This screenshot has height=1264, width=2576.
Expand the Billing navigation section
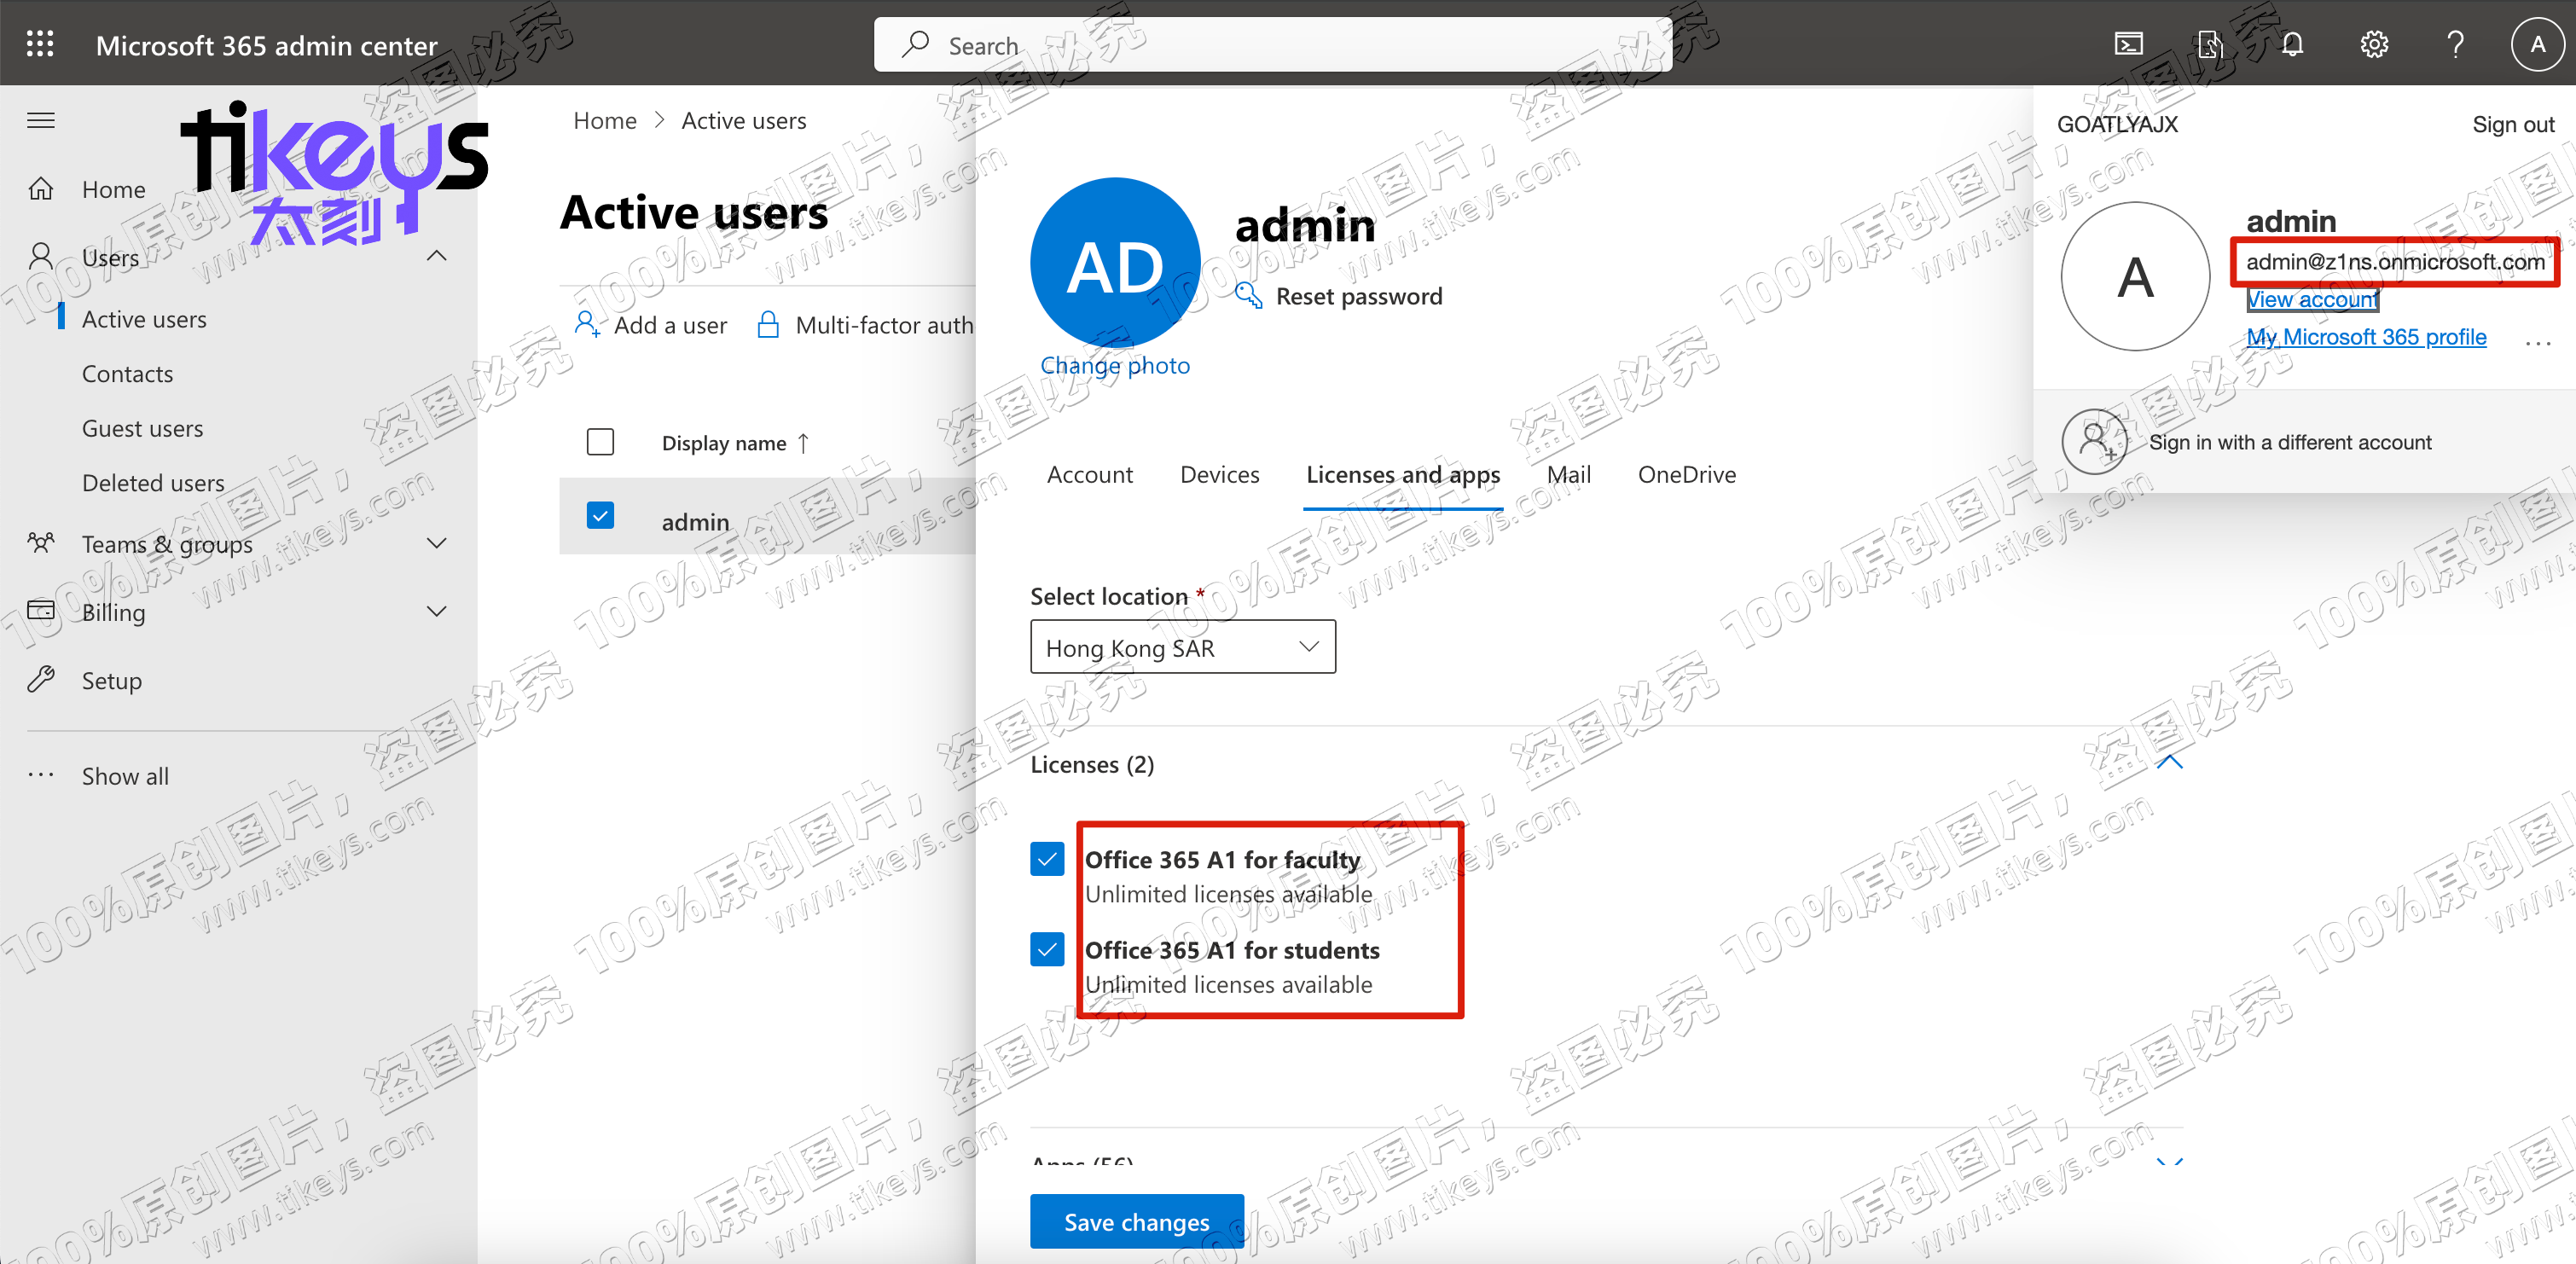[436, 611]
